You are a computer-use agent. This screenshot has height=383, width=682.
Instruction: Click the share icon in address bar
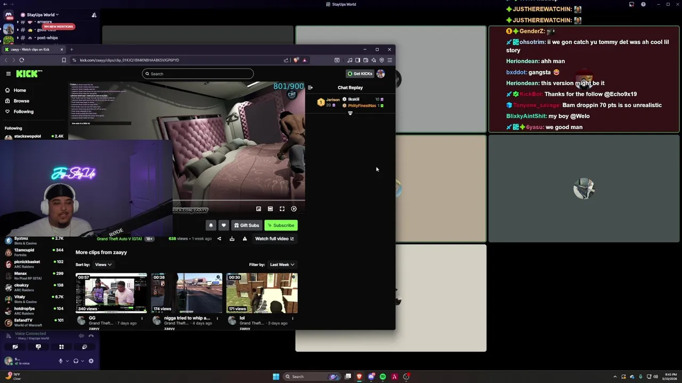pos(286,60)
